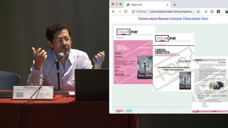Open a new tab with plus button

tap(175, 5)
